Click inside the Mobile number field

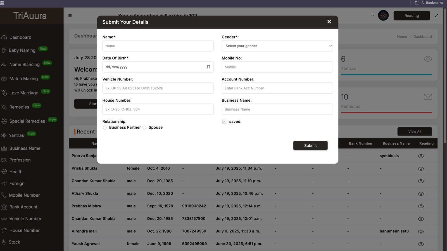(x=277, y=67)
